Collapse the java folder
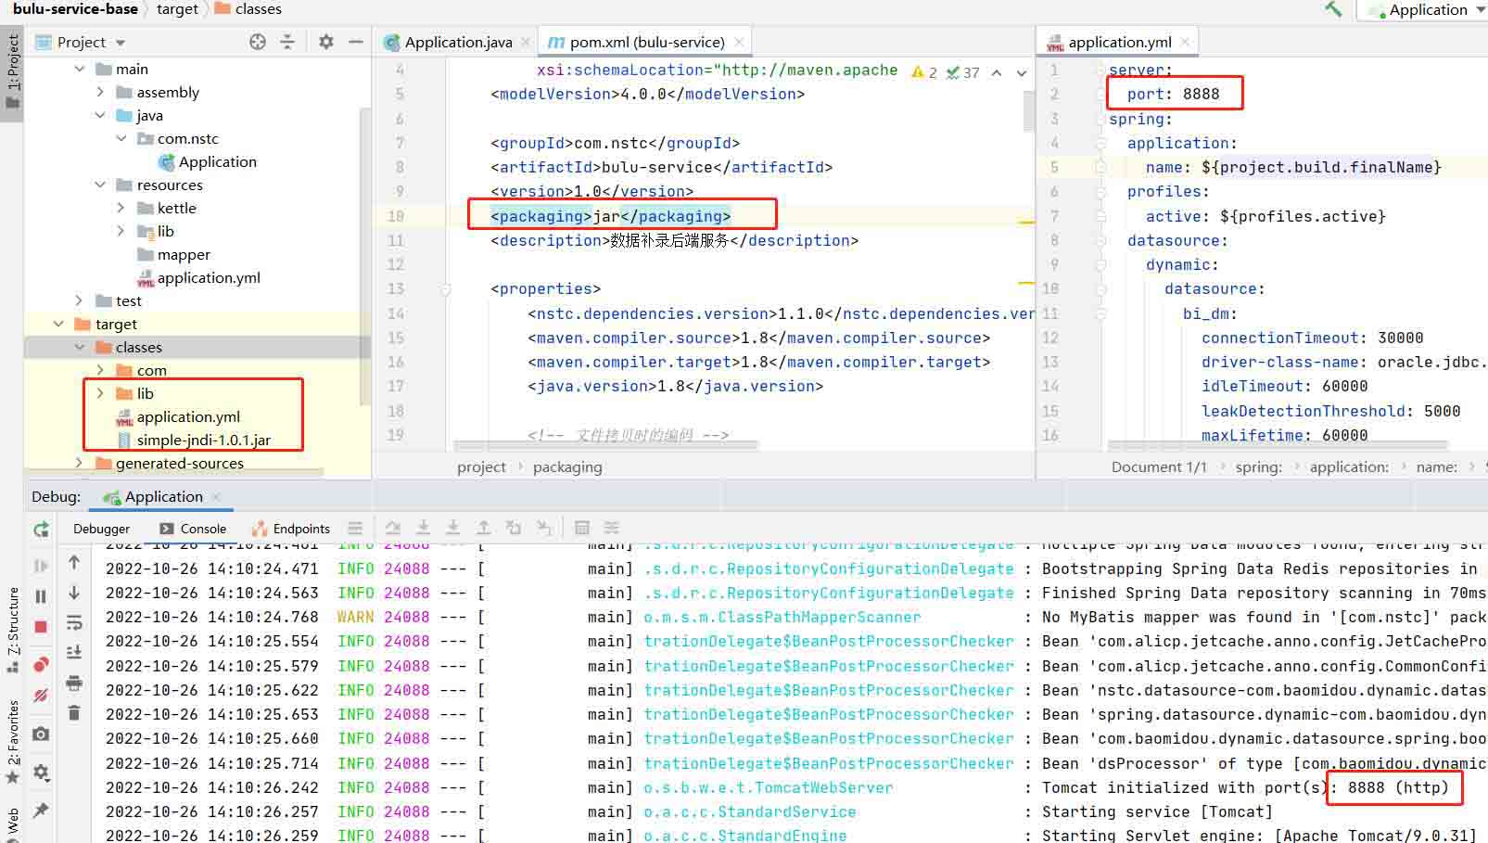 tap(100, 115)
